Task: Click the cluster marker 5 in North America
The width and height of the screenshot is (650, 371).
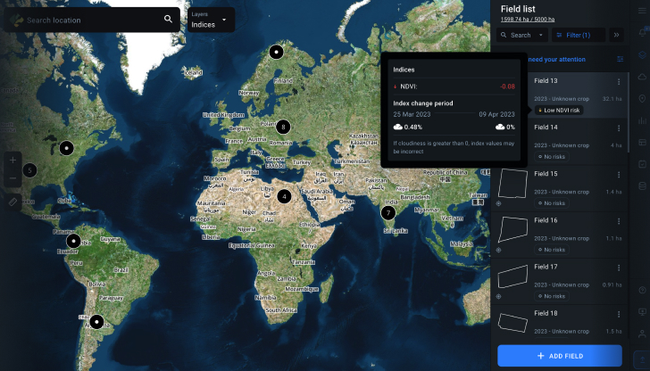Action: pyautogui.click(x=29, y=170)
